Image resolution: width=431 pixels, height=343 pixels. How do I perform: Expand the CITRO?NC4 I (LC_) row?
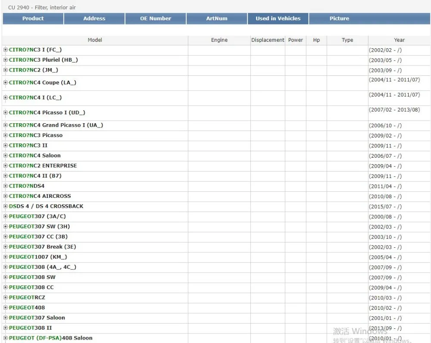point(6,97)
